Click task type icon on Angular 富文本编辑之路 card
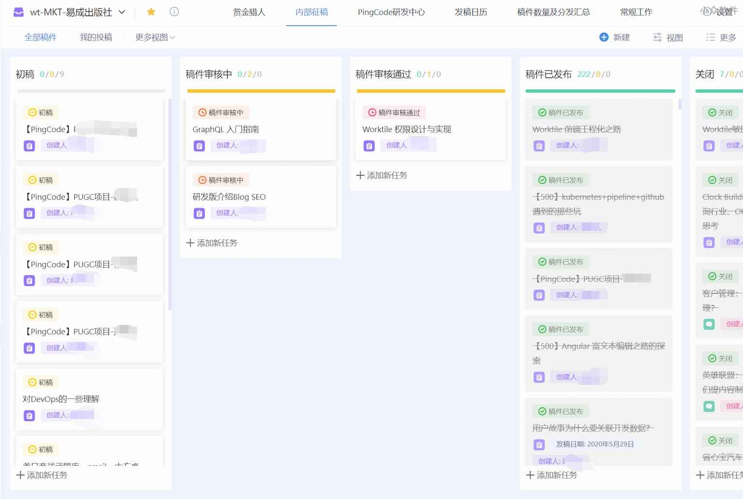 539,377
